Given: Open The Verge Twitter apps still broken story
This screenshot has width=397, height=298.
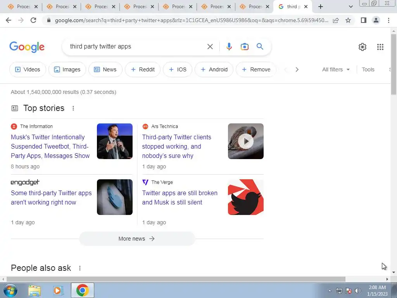Looking at the screenshot, I should (x=180, y=198).
